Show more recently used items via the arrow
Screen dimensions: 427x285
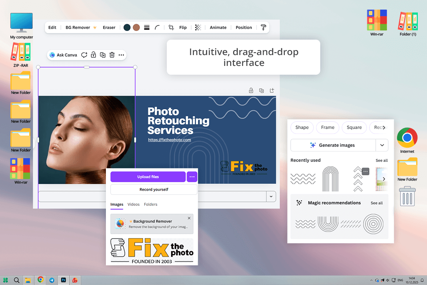pos(384,179)
